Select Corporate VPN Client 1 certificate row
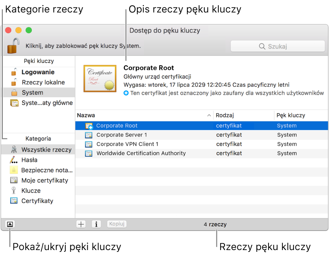Viewport: 329px width, 255px height. click(x=127, y=144)
